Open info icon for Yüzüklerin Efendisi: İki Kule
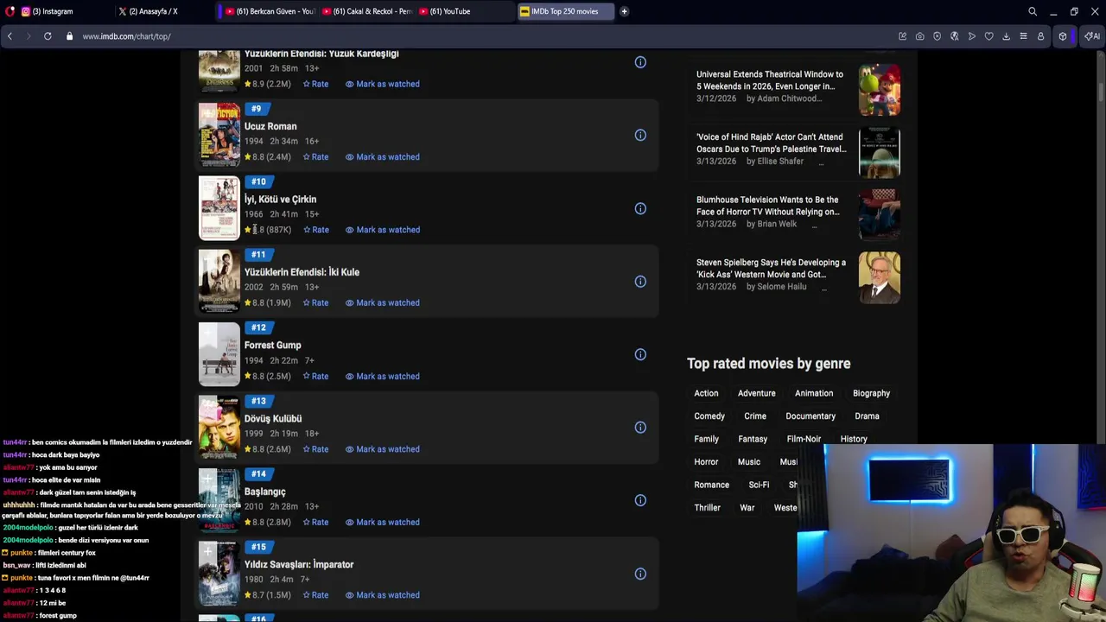Image resolution: width=1106 pixels, height=622 pixels. (640, 281)
